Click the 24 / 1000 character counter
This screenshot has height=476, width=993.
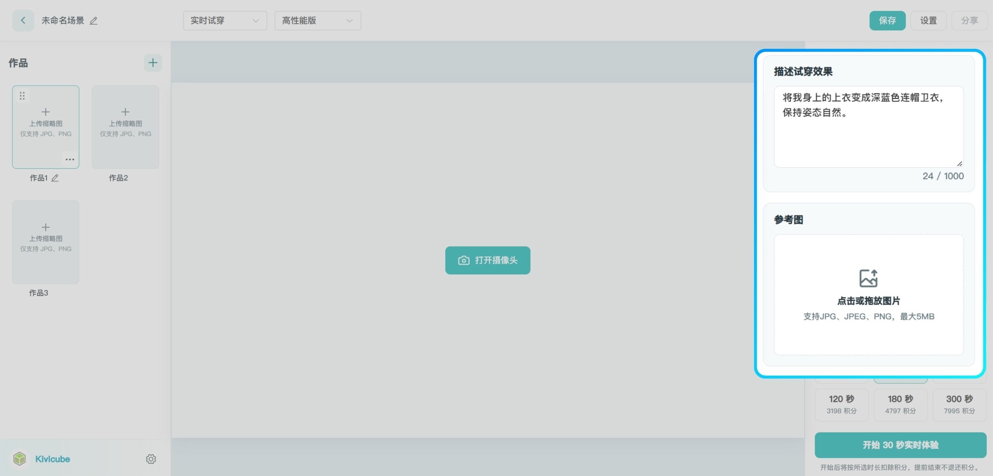(x=943, y=176)
